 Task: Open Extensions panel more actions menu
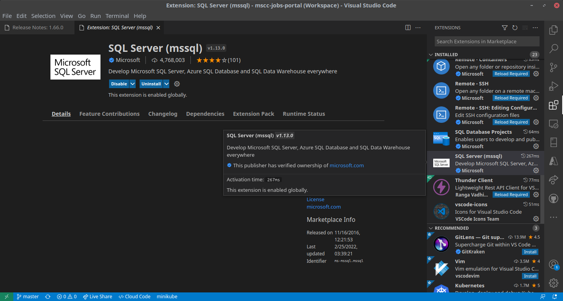[x=535, y=28]
